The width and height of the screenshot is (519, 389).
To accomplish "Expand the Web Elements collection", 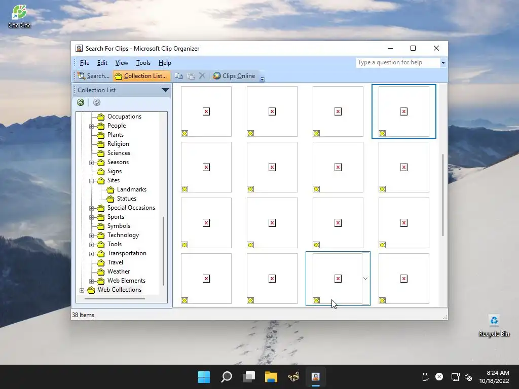I will (x=91, y=281).
